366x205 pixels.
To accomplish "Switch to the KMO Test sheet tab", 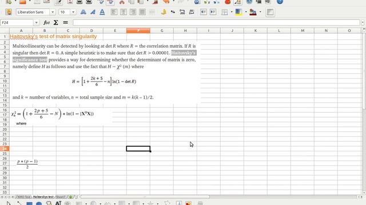I will (24, 197).
